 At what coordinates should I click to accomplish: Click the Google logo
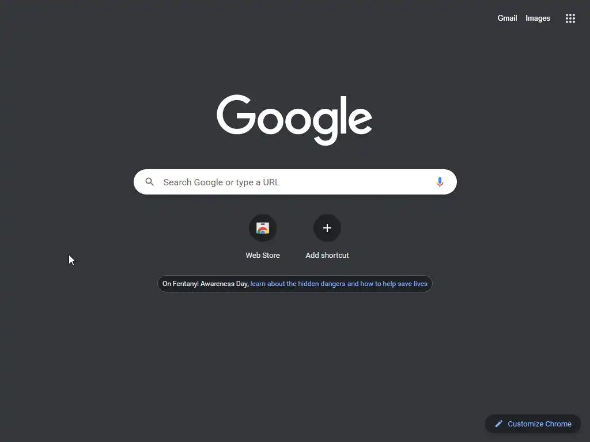(x=294, y=120)
